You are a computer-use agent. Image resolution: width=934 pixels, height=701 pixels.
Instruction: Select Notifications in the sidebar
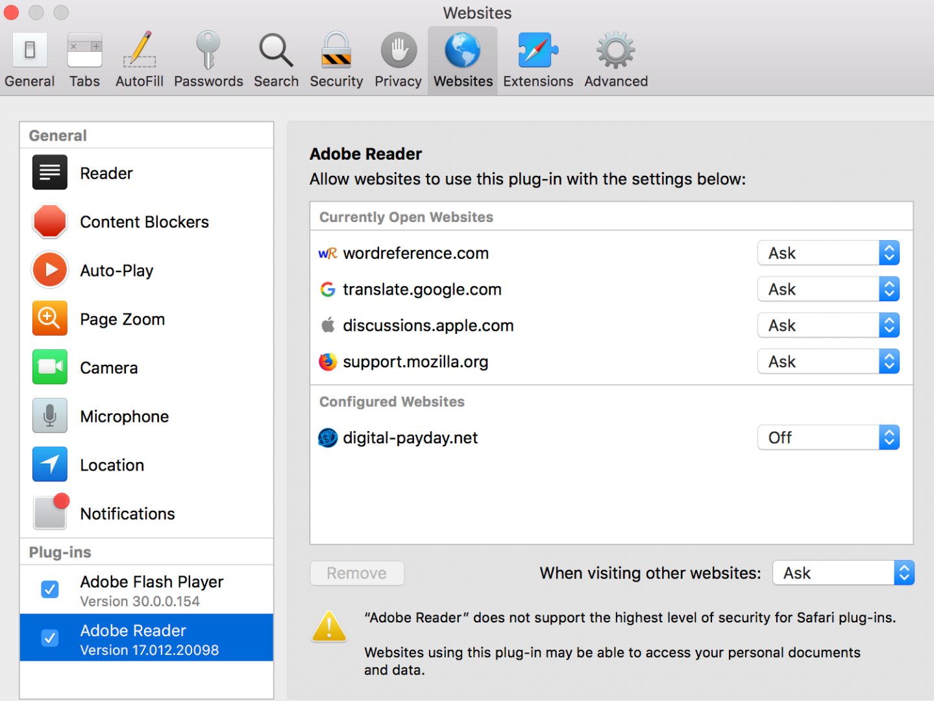point(147,513)
